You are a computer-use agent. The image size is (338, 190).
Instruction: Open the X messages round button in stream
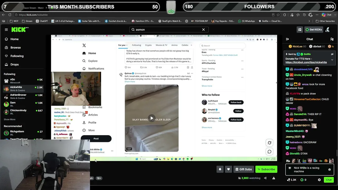[269, 152]
